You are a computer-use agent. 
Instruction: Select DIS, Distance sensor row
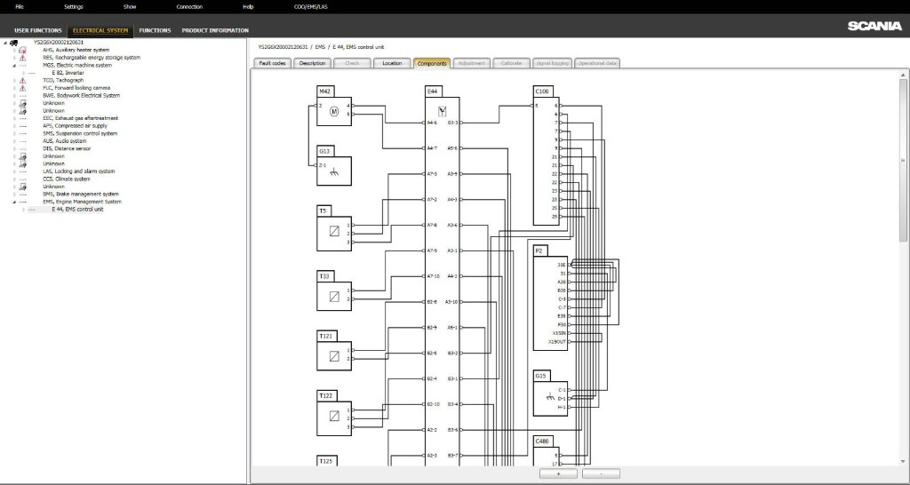[x=67, y=148]
